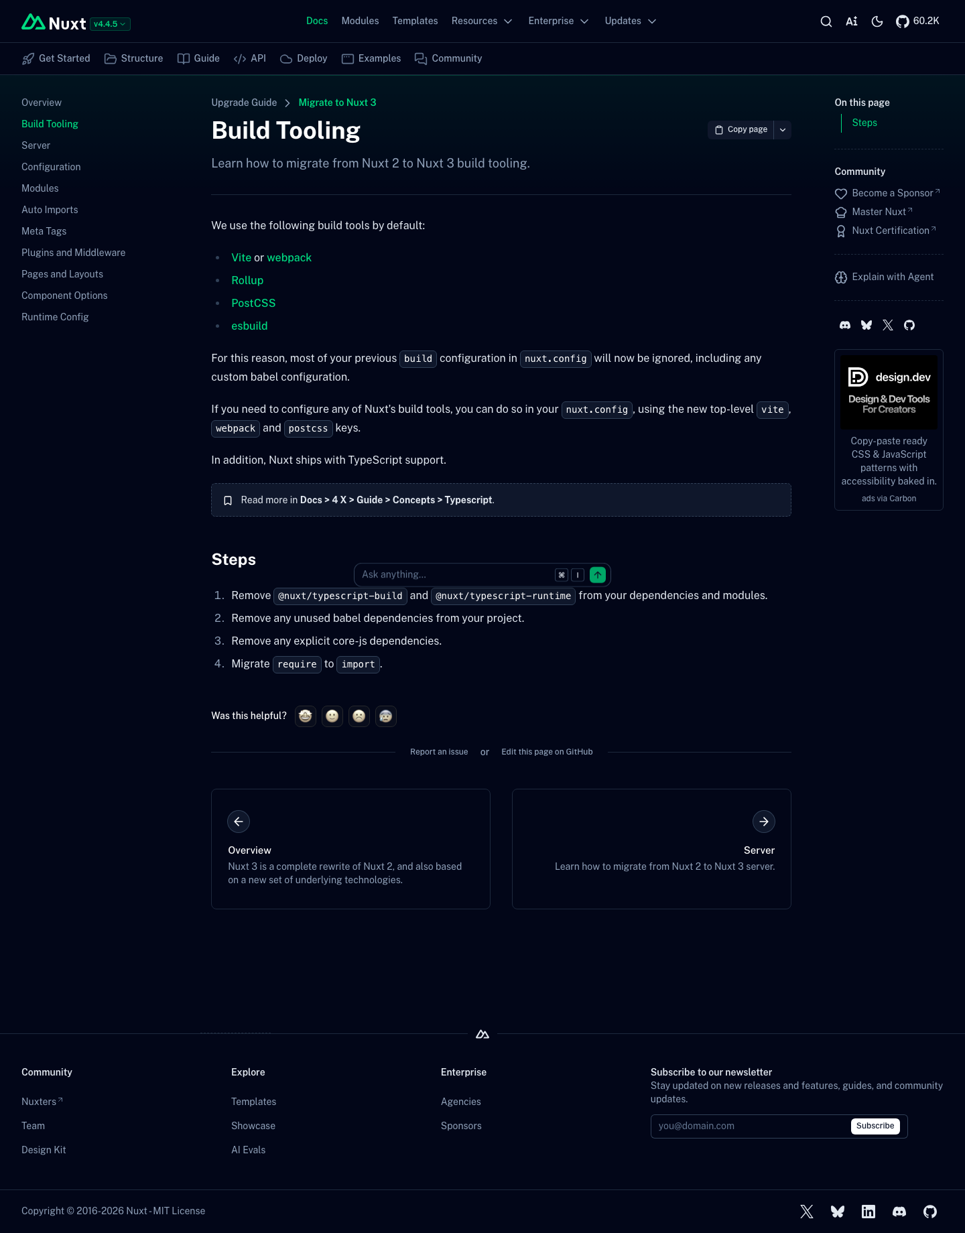The width and height of the screenshot is (965, 1233).
Task: Rate page with frowning emoji
Action: [359, 716]
